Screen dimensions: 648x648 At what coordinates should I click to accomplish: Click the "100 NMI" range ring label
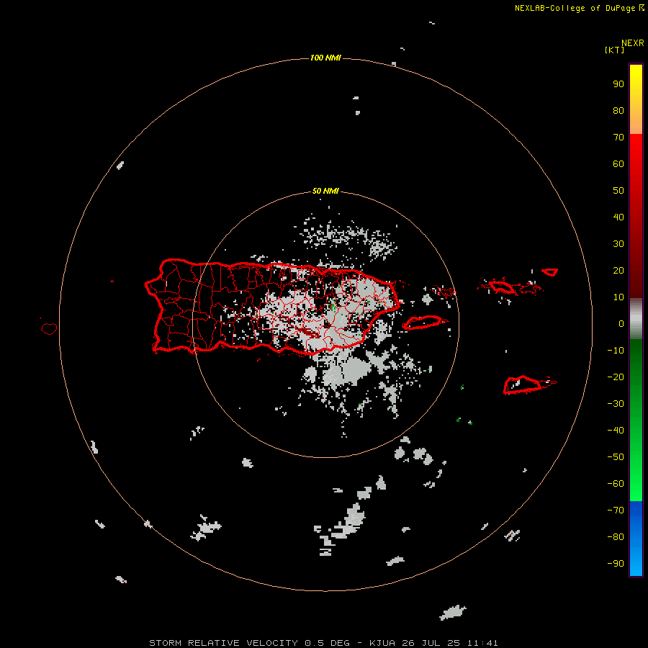tap(325, 58)
